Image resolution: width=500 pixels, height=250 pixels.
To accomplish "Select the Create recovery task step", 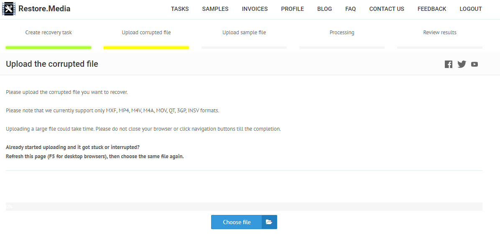I will point(48,33).
